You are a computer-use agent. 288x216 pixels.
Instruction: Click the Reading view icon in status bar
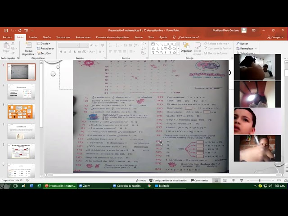[233, 180]
